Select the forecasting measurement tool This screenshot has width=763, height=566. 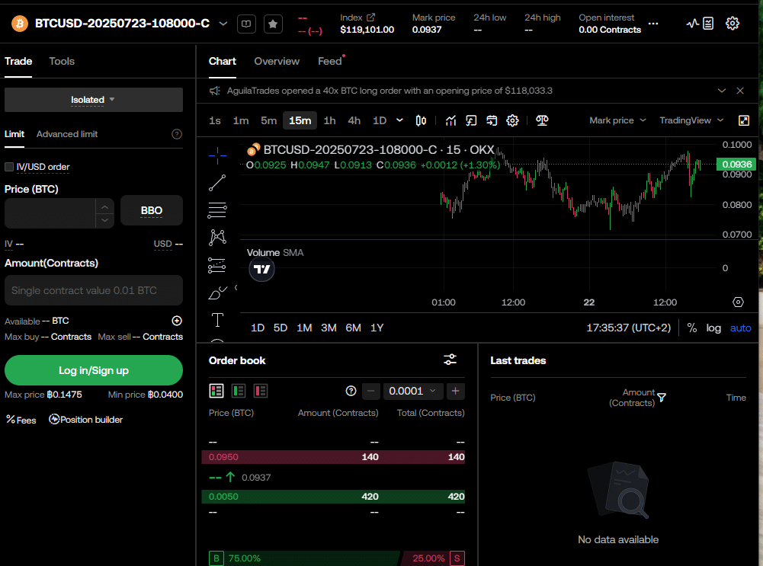click(217, 265)
